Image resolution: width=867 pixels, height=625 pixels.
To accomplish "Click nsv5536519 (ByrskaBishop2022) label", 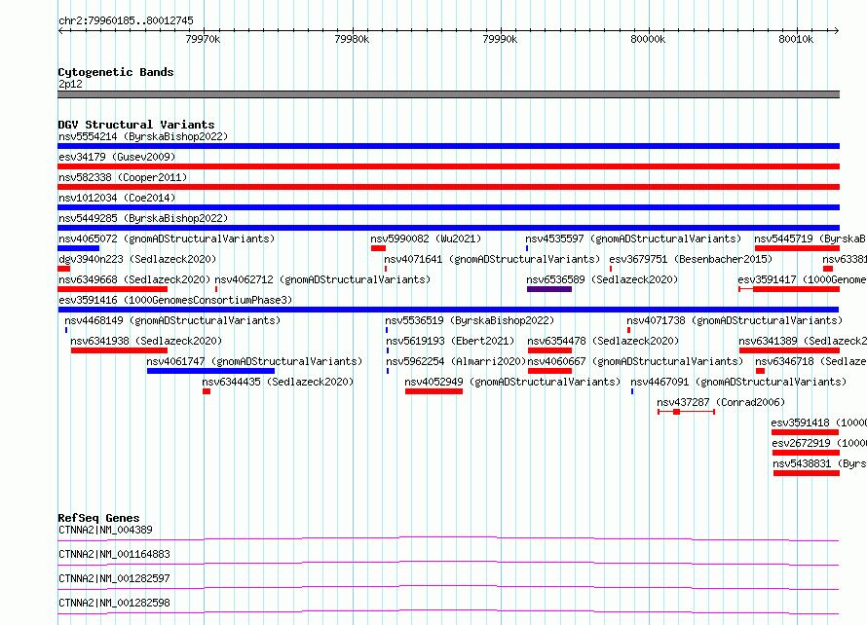I will click(470, 320).
